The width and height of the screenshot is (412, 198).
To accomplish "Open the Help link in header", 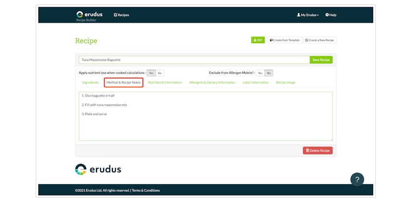I will [331, 15].
